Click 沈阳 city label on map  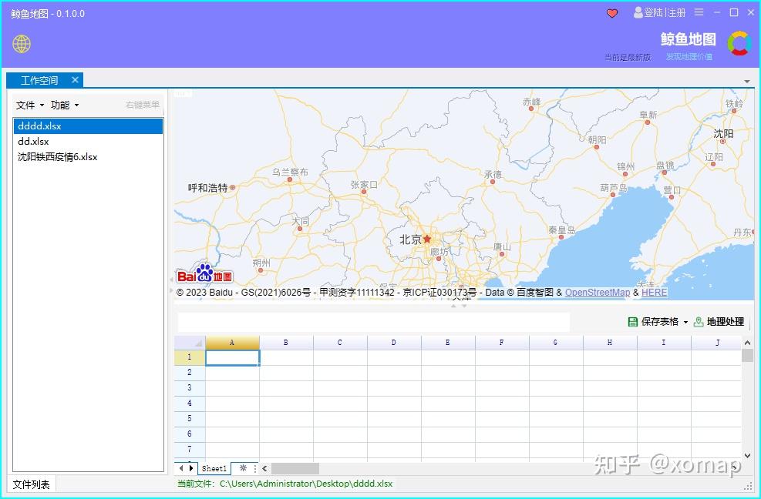tap(723, 133)
